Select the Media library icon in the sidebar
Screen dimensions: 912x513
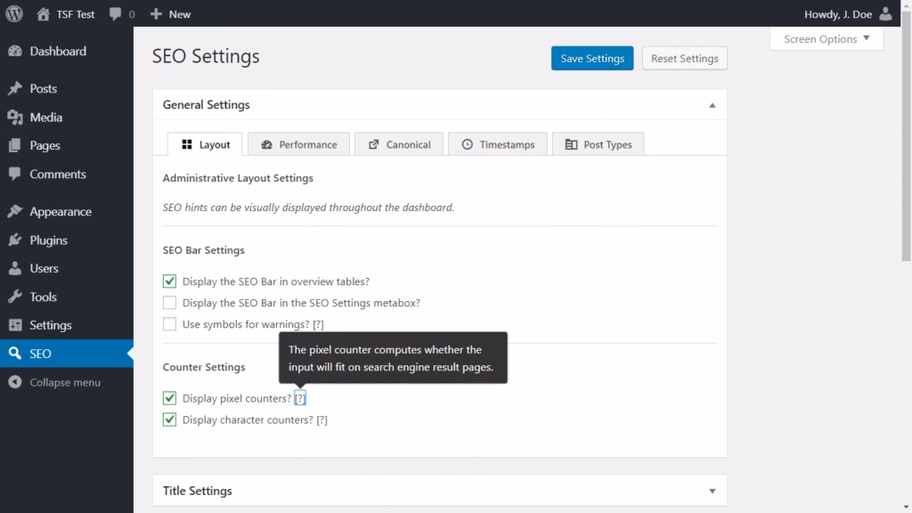(x=19, y=117)
